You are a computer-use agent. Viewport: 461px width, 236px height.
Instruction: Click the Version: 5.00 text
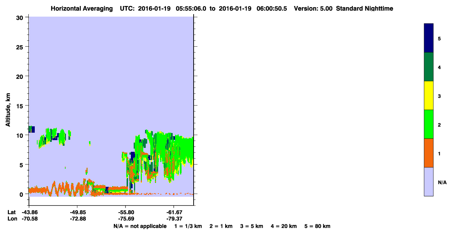[x=313, y=8]
